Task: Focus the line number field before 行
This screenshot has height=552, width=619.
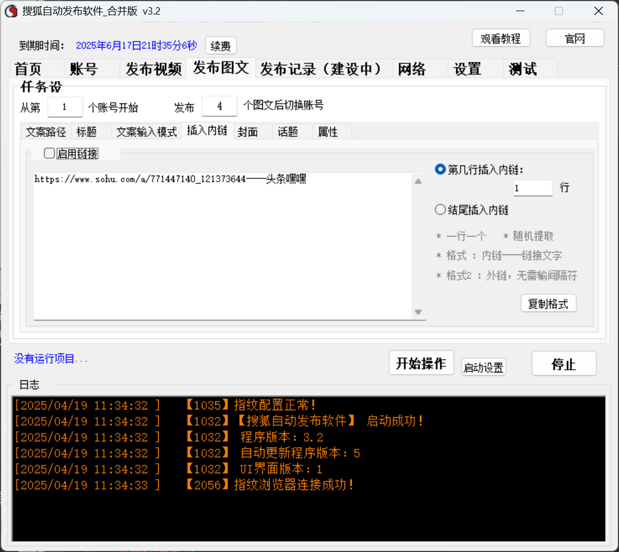Action: coord(532,188)
